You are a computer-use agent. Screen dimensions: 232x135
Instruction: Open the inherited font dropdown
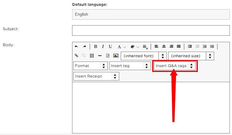(x=144, y=56)
